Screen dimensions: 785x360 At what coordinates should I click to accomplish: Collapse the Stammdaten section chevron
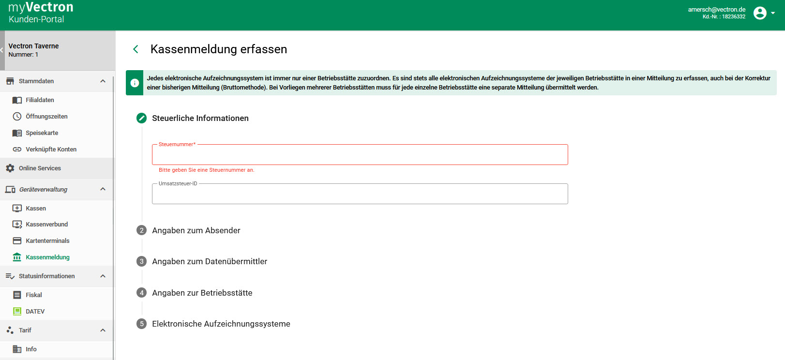coord(103,81)
